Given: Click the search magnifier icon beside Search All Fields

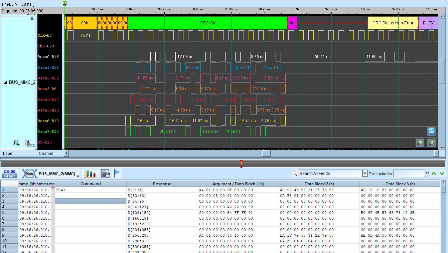Looking at the screenshot, I should pos(294,174).
